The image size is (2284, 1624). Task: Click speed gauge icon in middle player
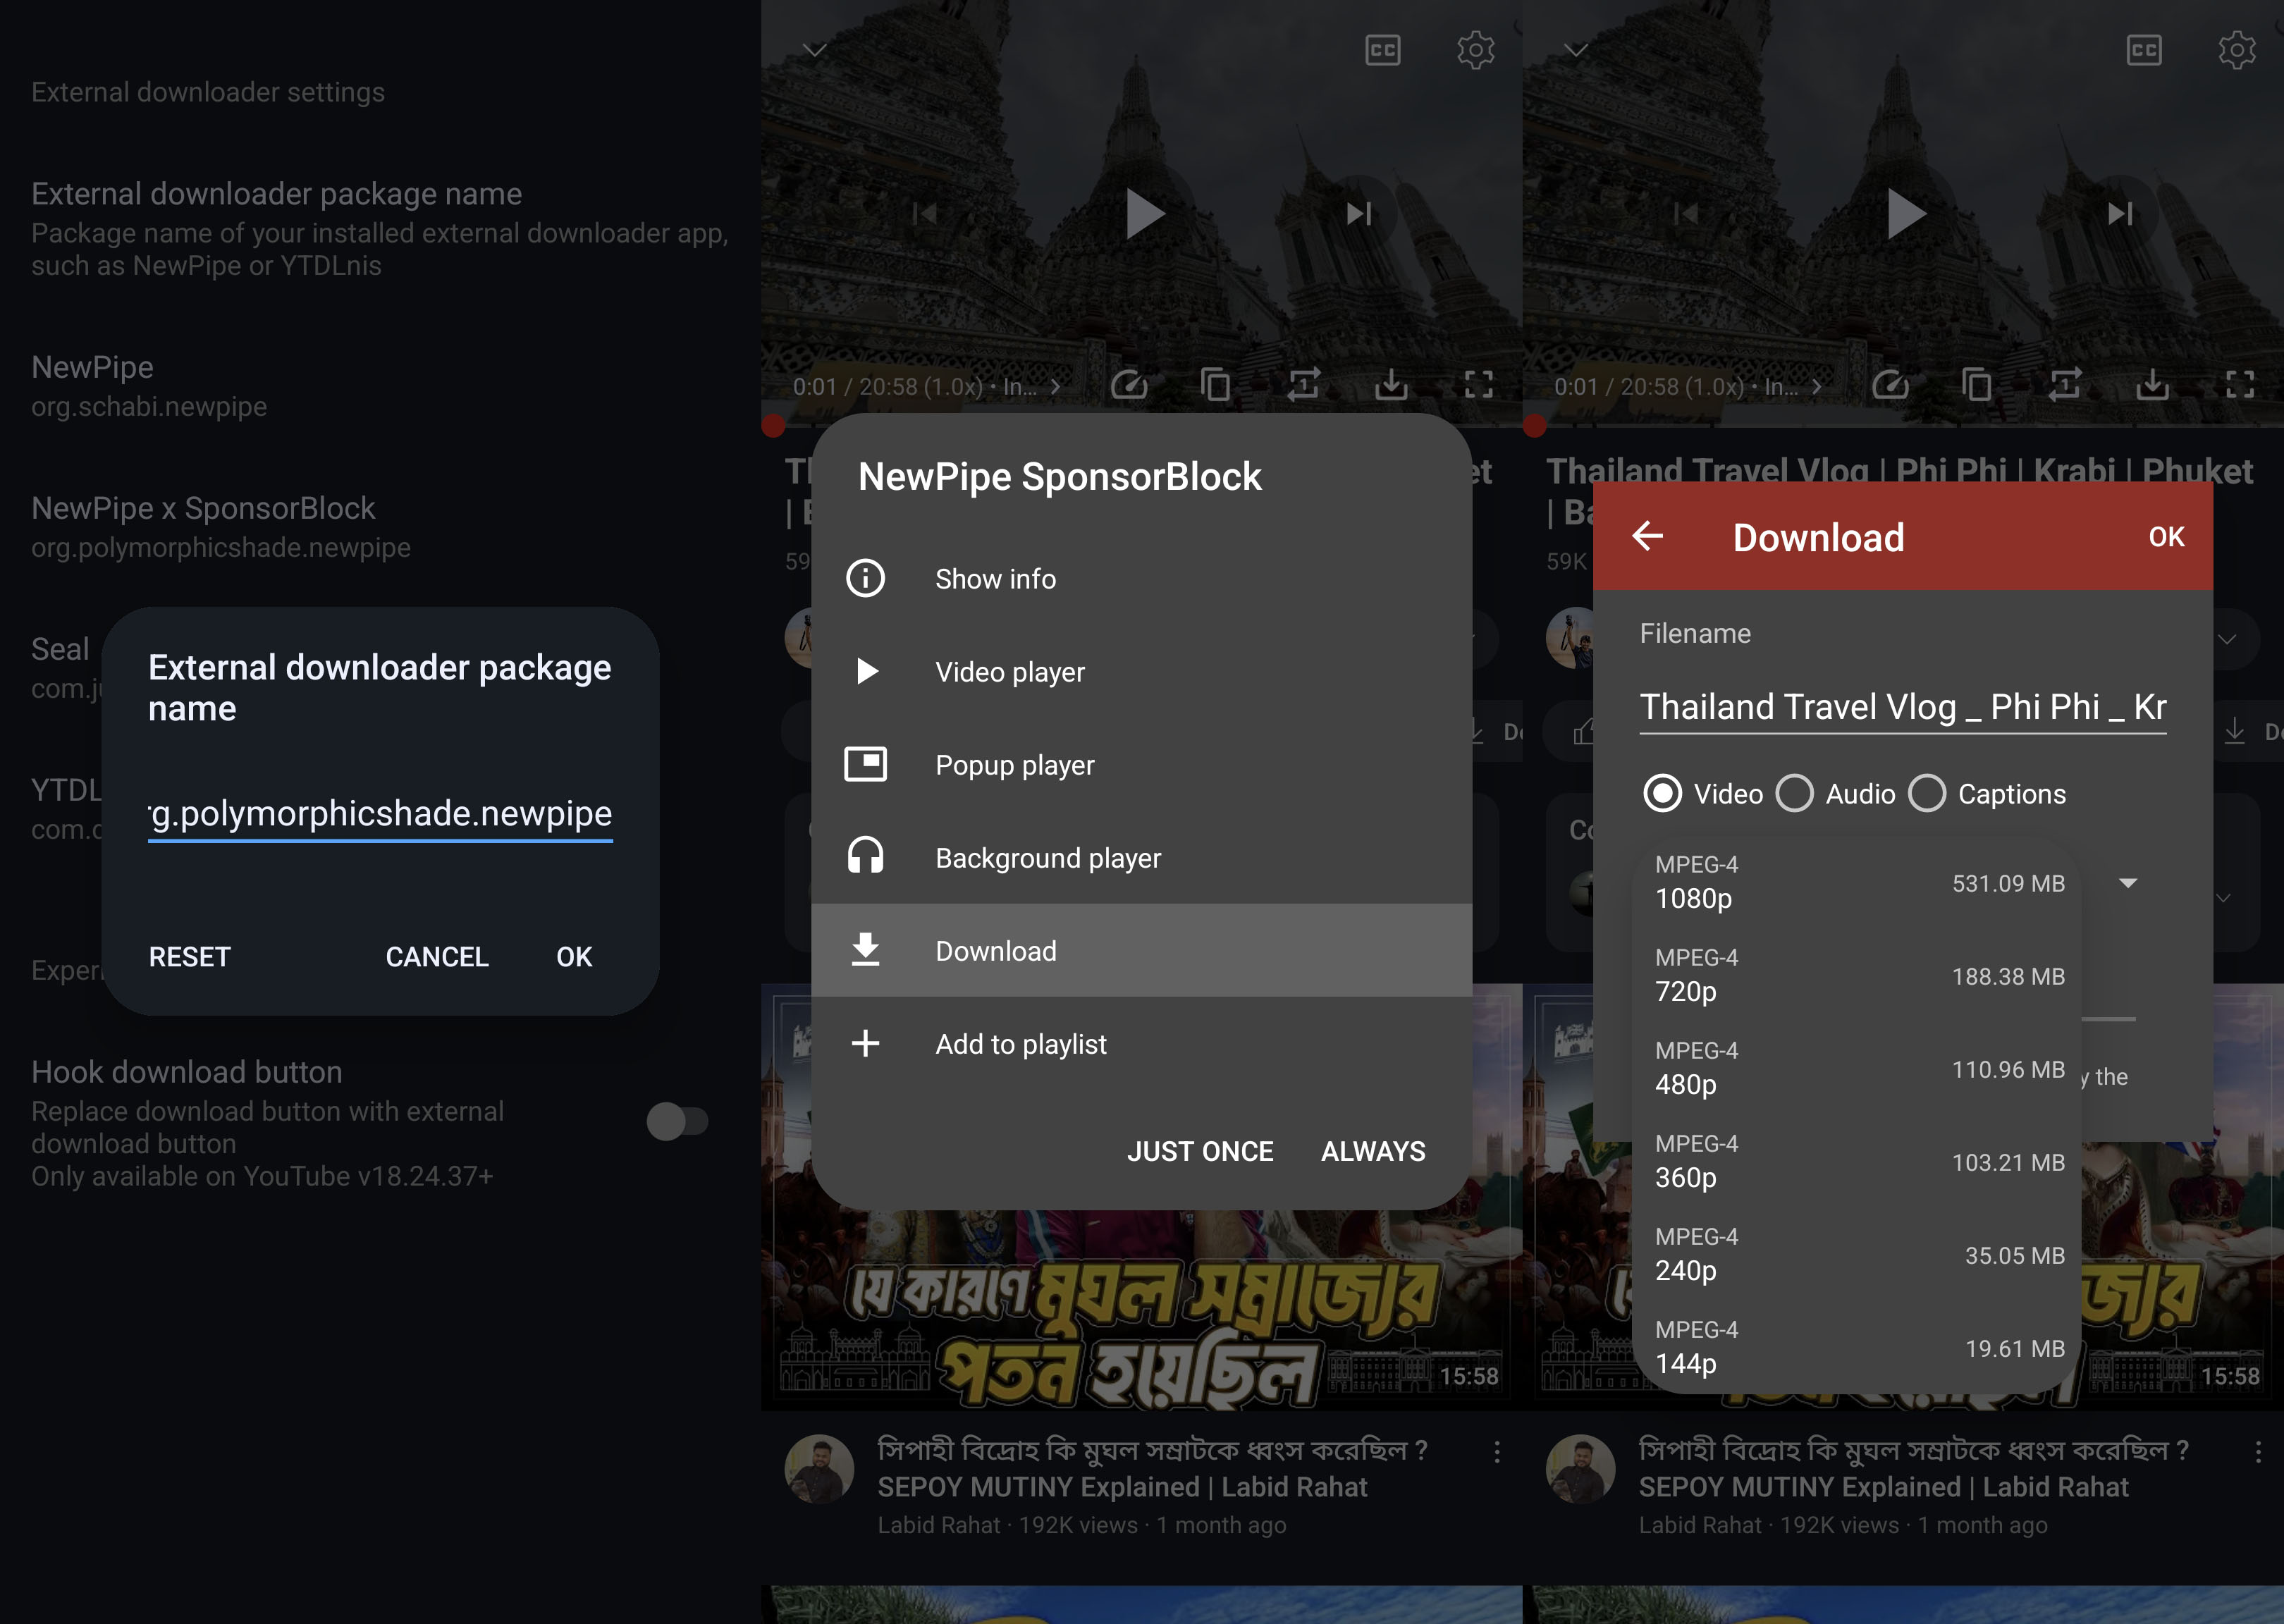tap(1129, 385)
